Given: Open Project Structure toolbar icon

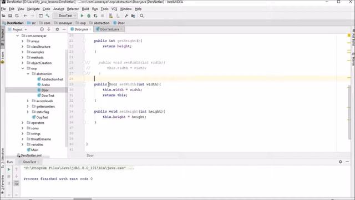Looking at the screenshot, I should tap(133, 16).
